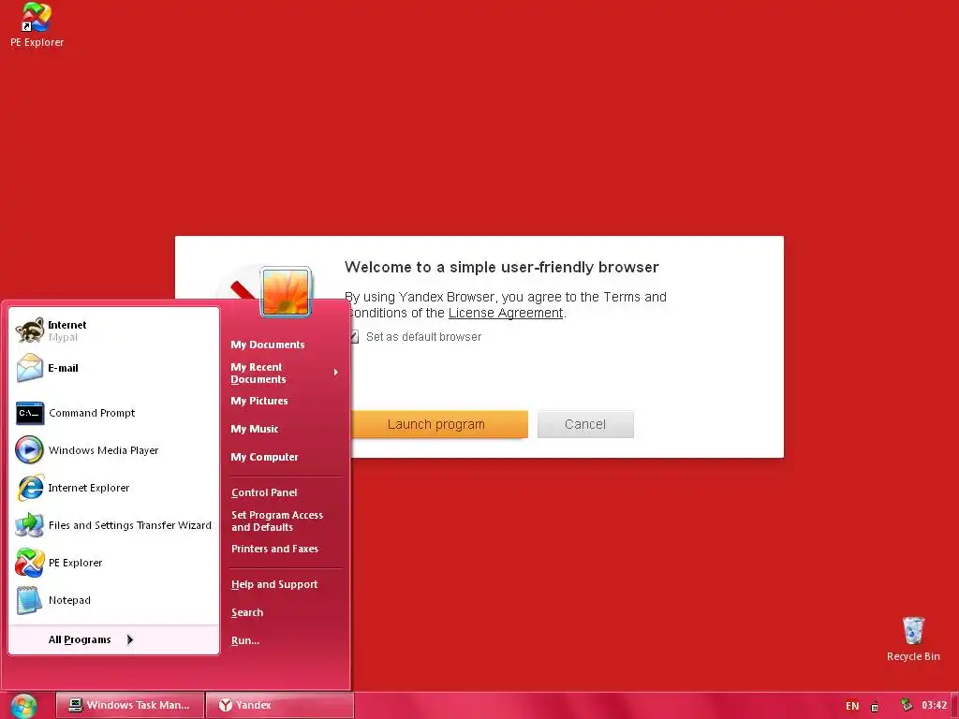The height and width of the screenshot is (719, 959).
Task: Expand All Programs arrow
Action: 129,639
